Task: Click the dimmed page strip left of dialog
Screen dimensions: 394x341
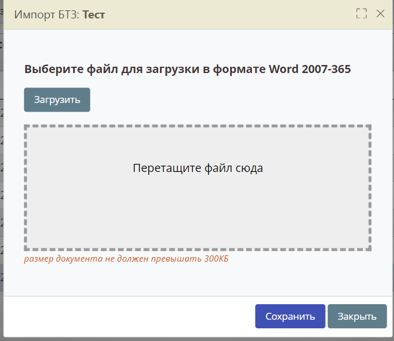Action: [x=2, y=173]
